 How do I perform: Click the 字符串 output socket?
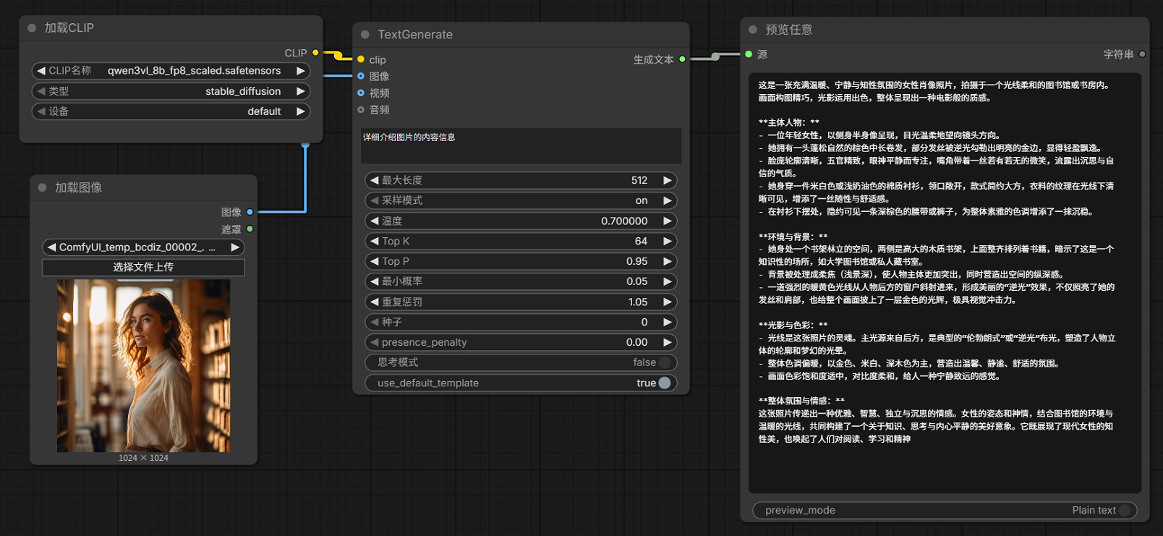click(x=1142, y=54)
